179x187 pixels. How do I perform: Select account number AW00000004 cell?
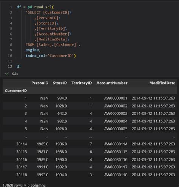[x=116, y=121]
